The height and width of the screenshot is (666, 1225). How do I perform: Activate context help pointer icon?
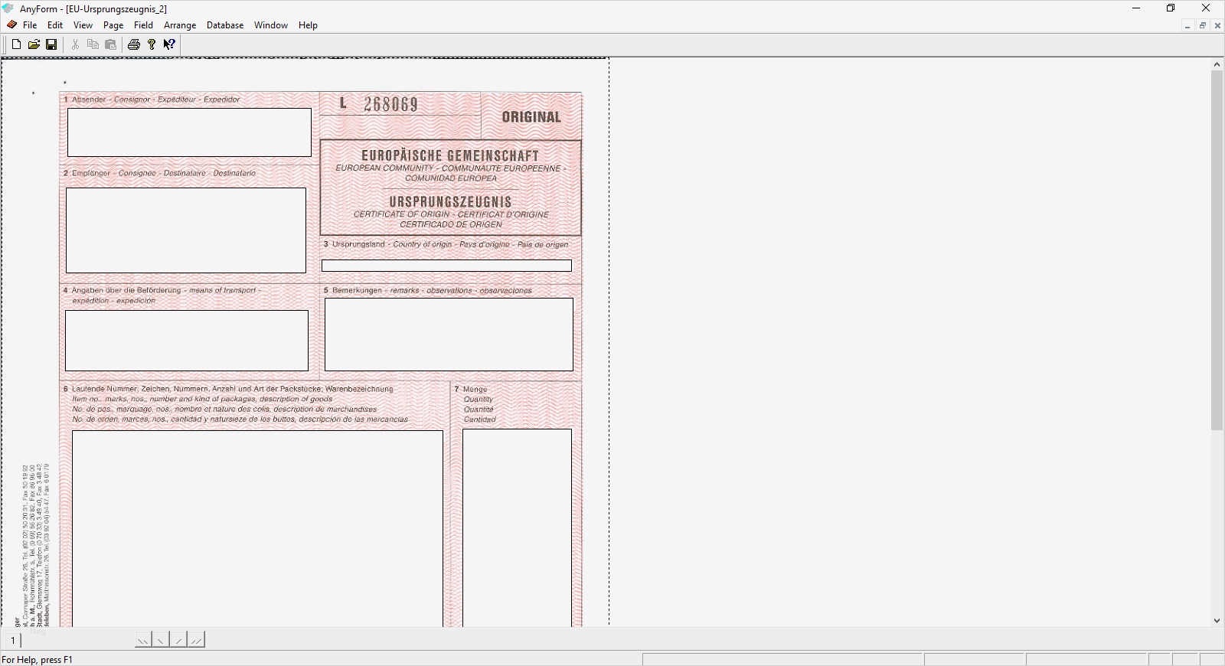(169, 44)
